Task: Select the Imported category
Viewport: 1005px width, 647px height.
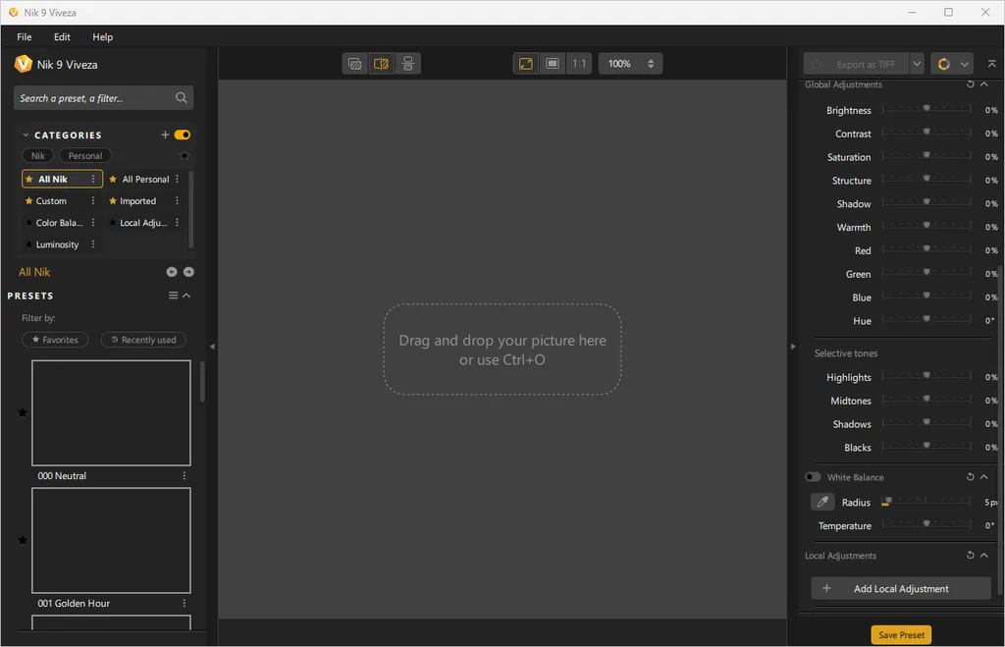Action: (x=137, y=200)
